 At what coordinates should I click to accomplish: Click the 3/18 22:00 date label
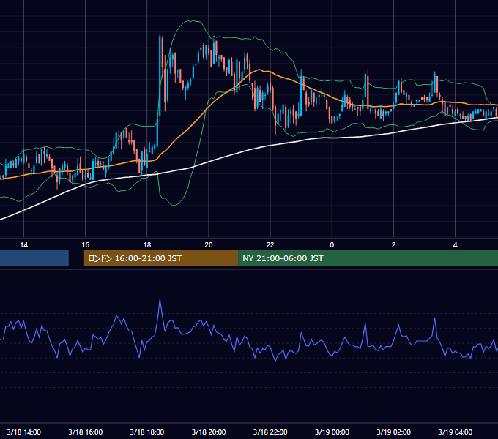[270, 432]
